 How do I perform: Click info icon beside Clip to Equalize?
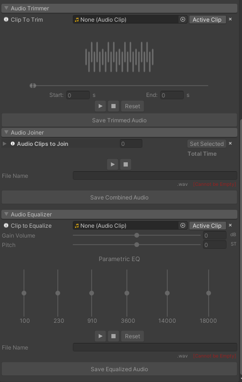[x=6, y=225]
